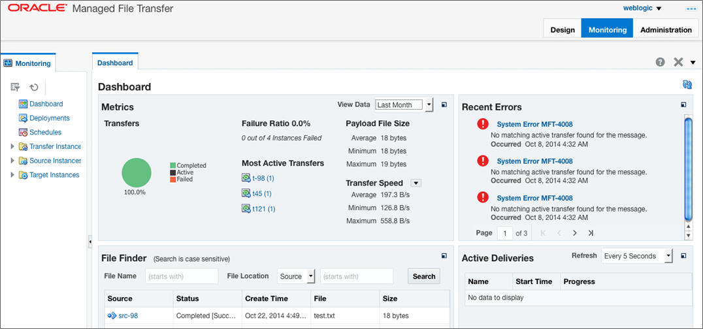Select the Monitoring navigator tab
The image size is (703, 329).
pos(27,63)
